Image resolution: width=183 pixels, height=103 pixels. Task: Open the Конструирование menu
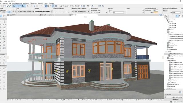click(17, 3)
